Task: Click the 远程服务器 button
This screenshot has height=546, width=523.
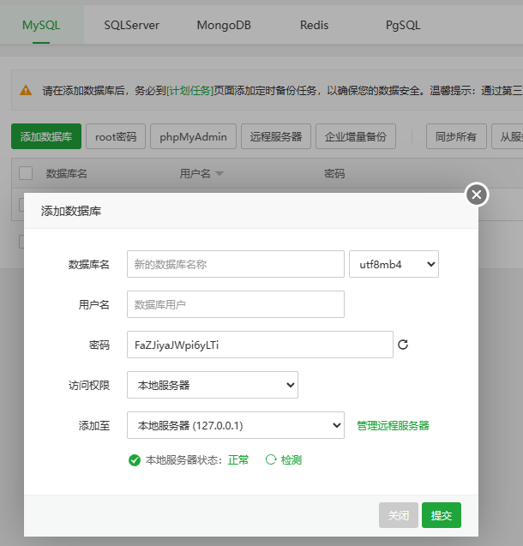Action: pyautogui.click(x=276, y=136)
